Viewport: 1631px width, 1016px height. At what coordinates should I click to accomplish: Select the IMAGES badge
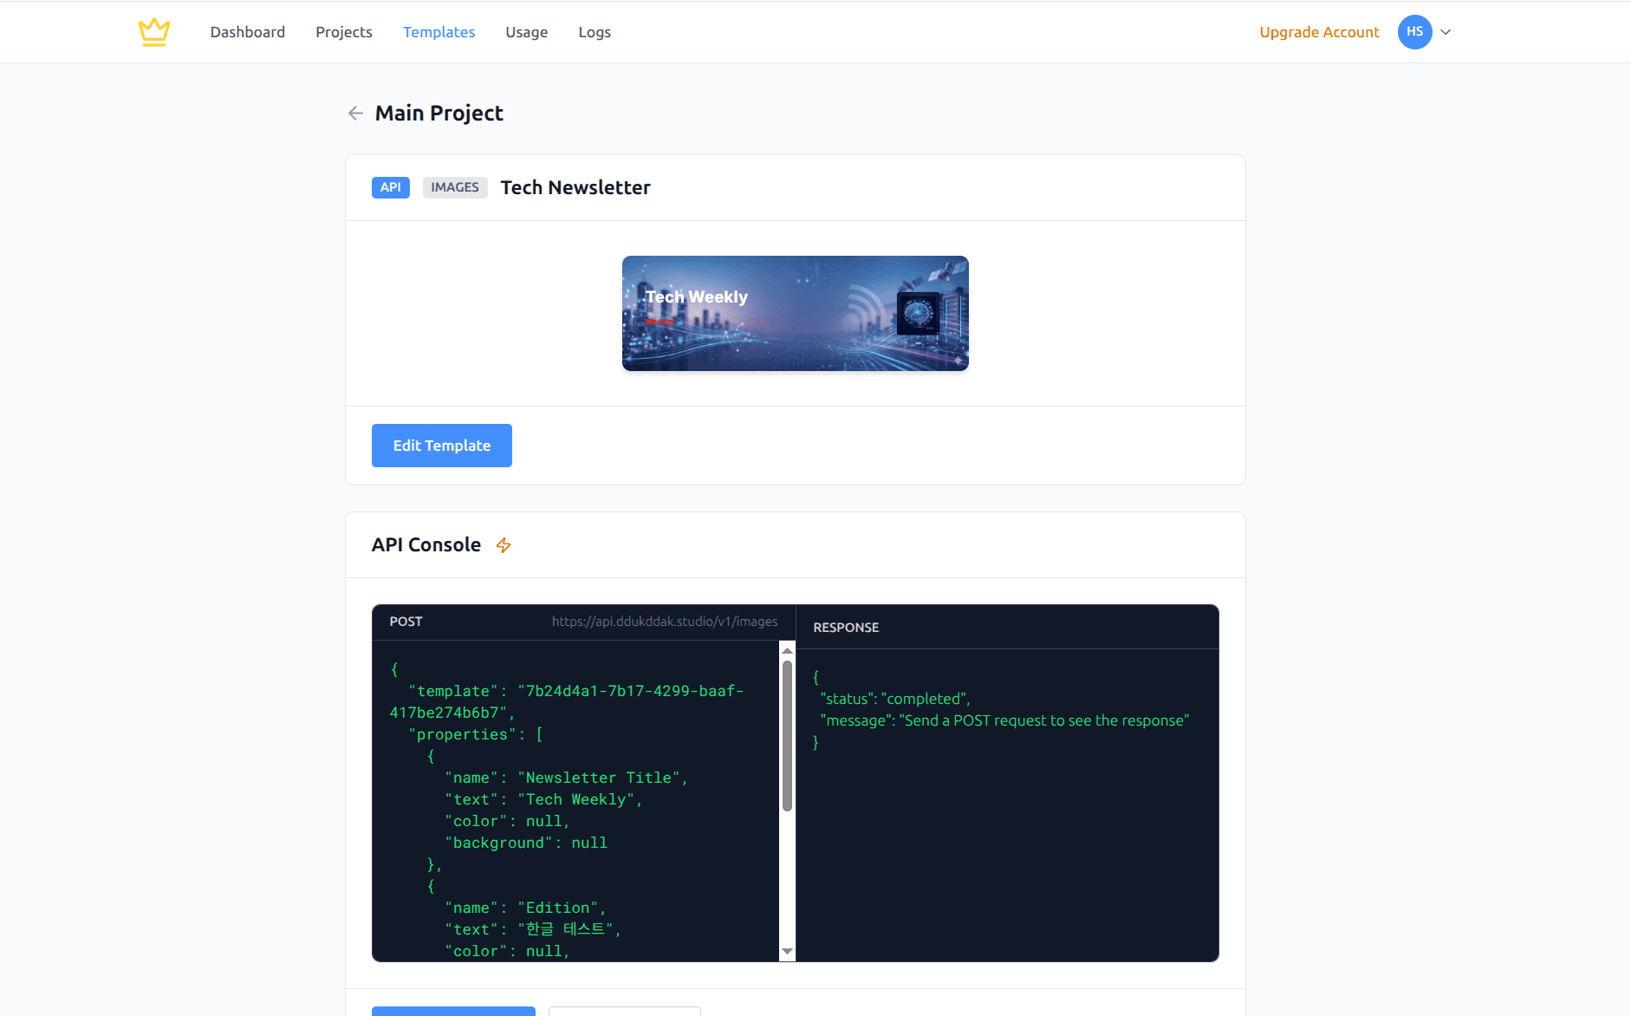pos(455,187)
